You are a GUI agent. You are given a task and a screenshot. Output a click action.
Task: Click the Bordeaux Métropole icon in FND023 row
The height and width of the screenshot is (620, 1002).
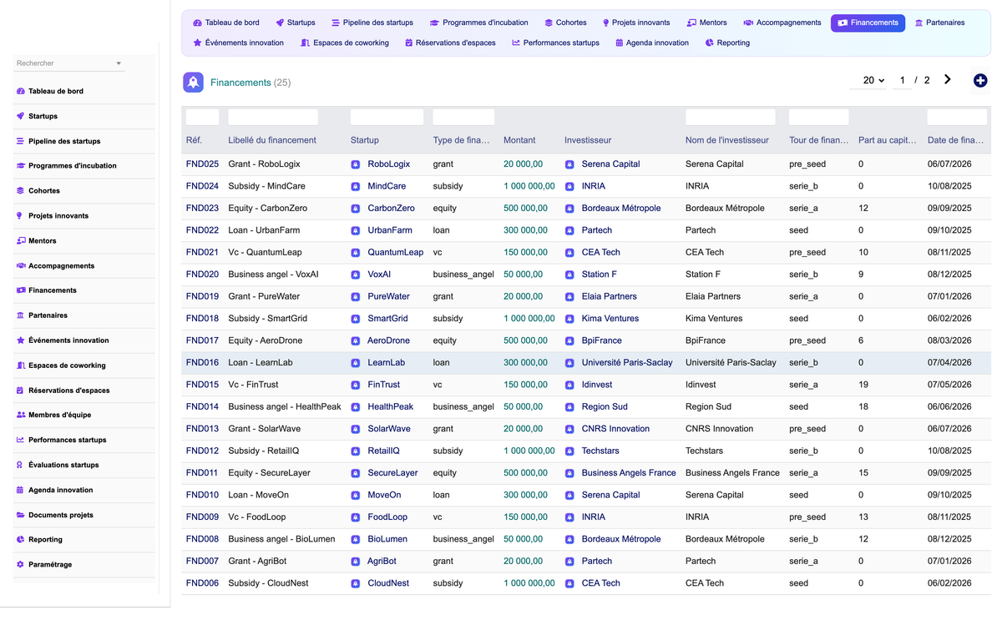click(x=569, y=209)
